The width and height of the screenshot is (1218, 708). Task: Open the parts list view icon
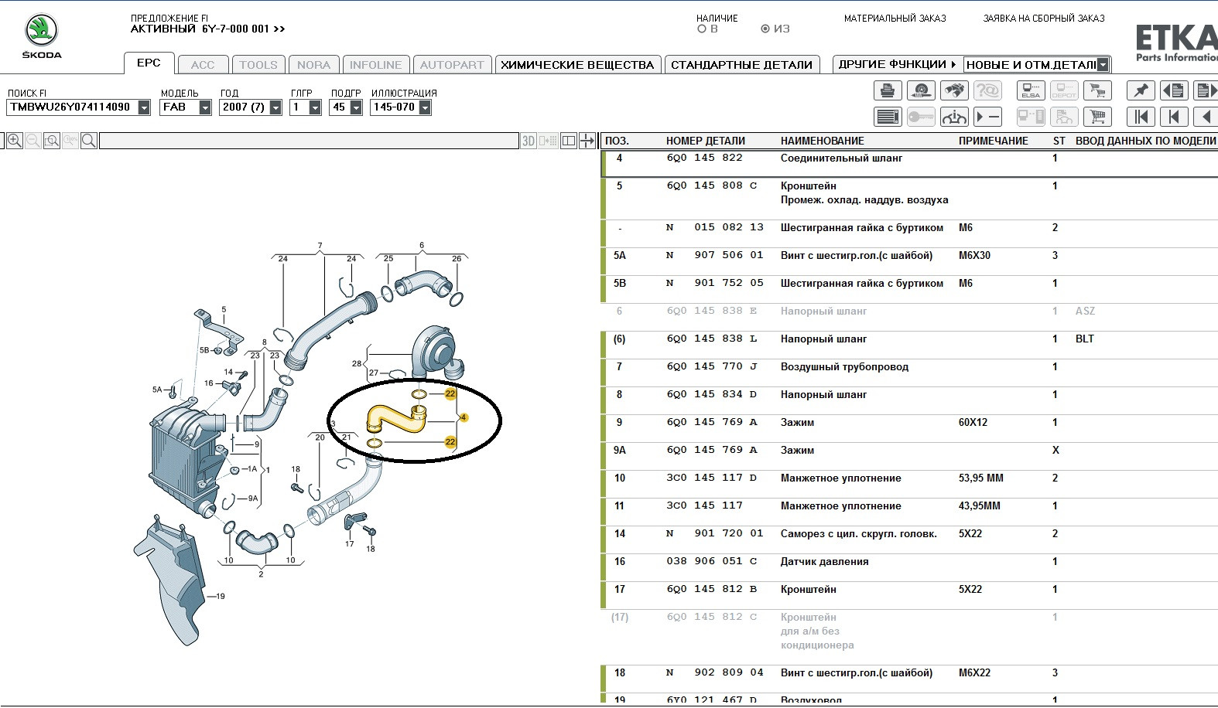[888, 117]
